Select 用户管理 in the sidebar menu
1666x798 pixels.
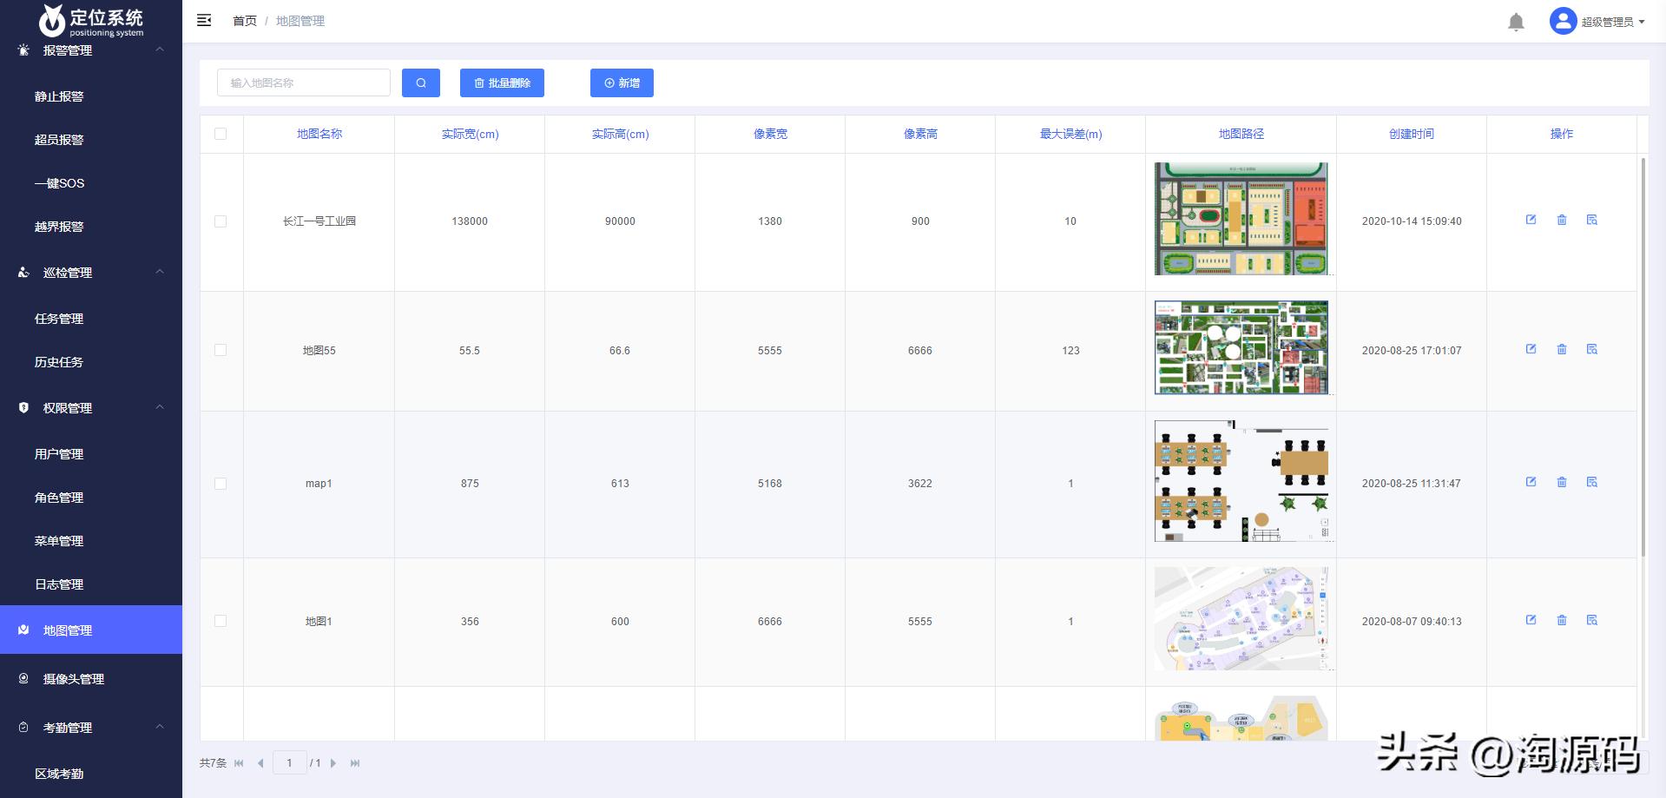[x=61, y=453]
